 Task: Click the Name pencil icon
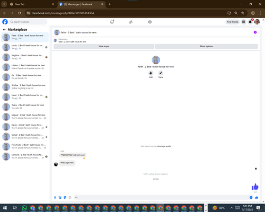(x=161, y=73)
